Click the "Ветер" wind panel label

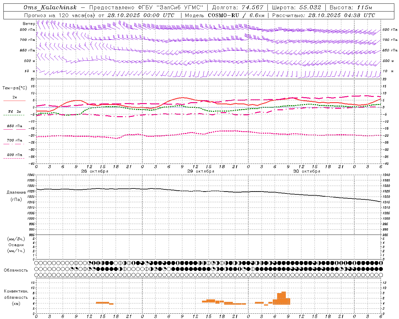pos(29,24)
